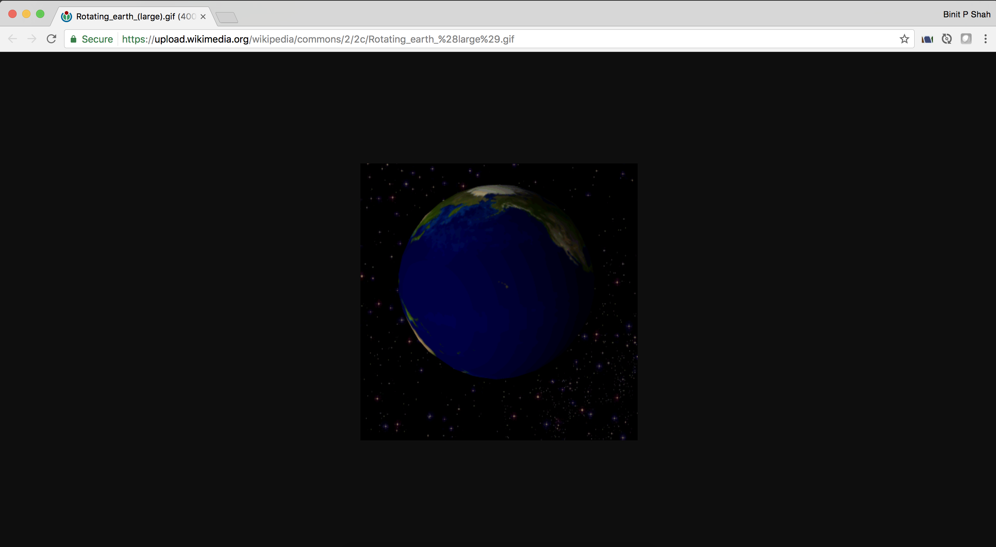Open the circular arrows sync extension
Screen dimensions: 996x547
click(x=946, y=39)
